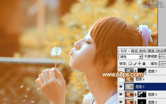166x104 pixels.
Task: Click the 填充 100% input field
Action: [163, 64]
